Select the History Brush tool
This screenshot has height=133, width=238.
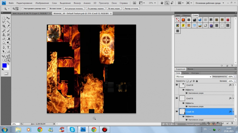(x=8, y=35)
